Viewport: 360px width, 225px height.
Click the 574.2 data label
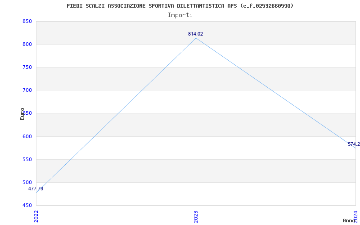tap(354, 144)
